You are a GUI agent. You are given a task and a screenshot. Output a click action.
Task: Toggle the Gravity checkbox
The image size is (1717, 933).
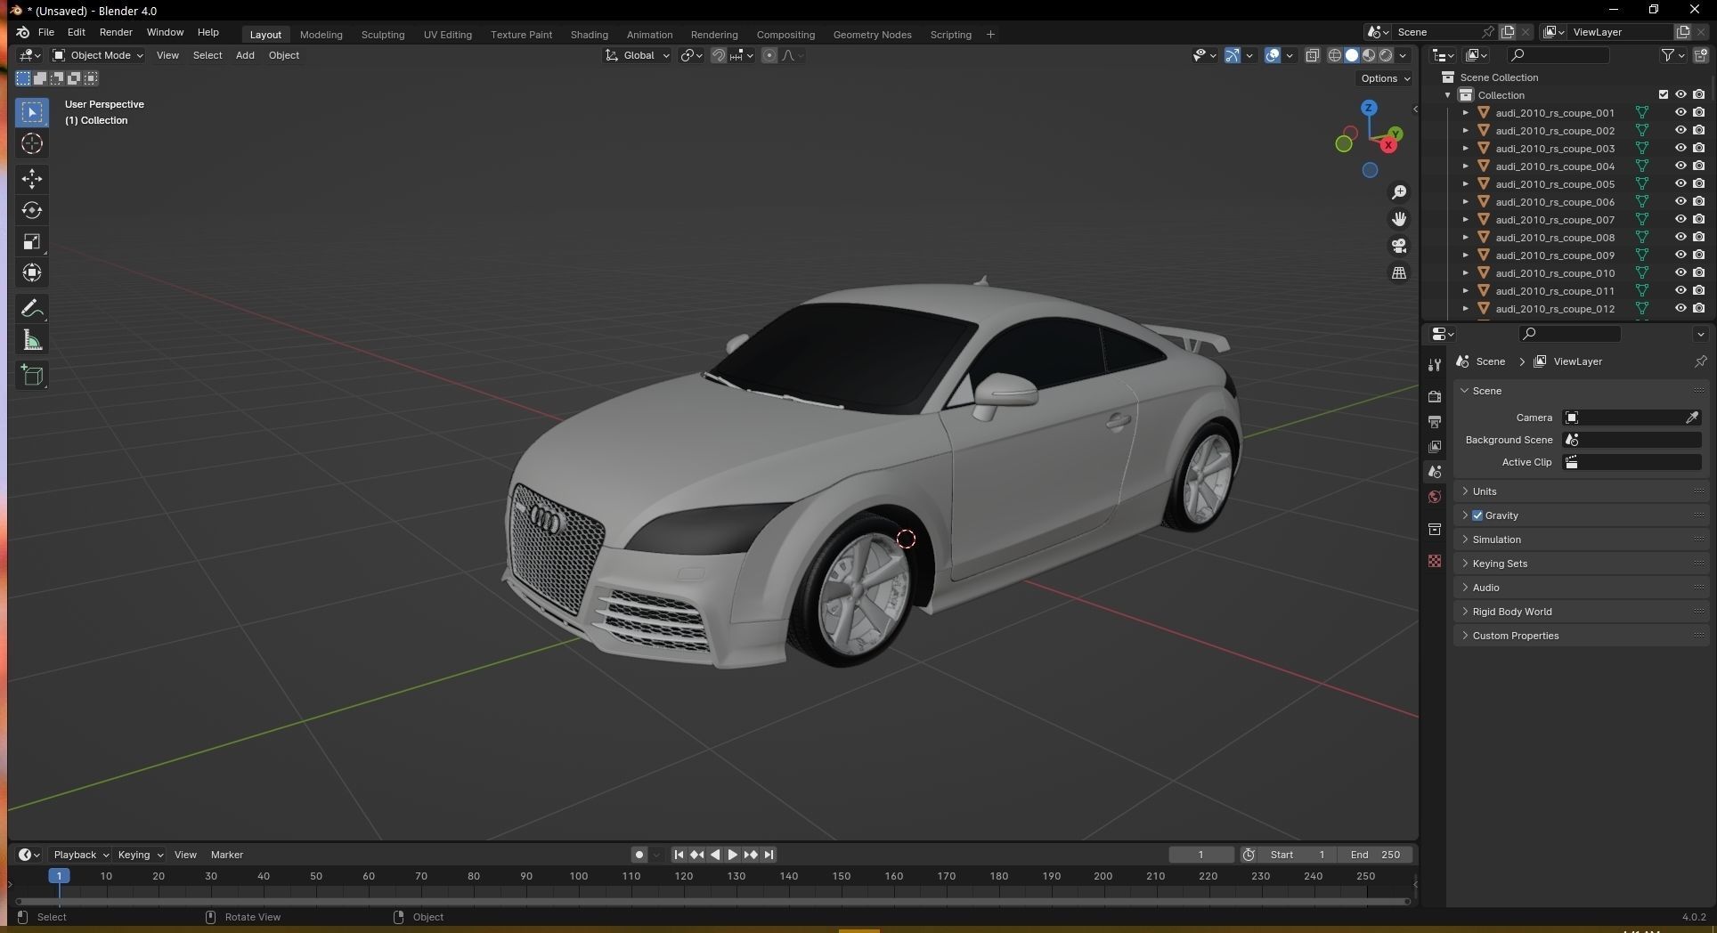1477,515
